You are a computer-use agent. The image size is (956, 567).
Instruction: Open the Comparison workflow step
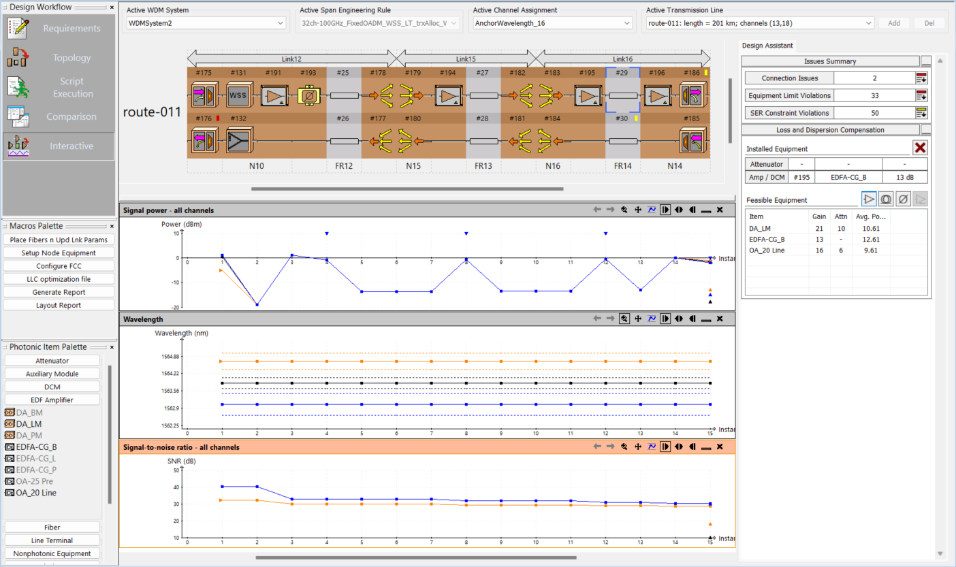coord(58,116)
